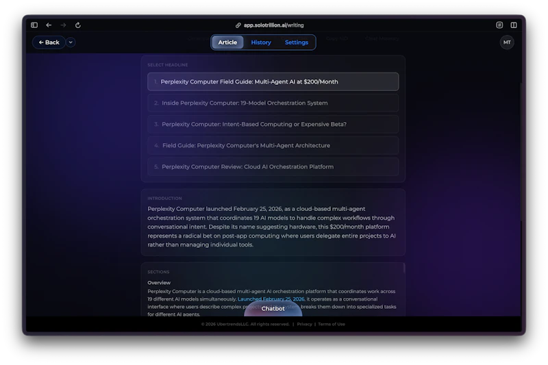Click the address bar app.solotrillion.ai/writing
The width and height of the screenshot is (548, 365).
(x=273, y=25)
